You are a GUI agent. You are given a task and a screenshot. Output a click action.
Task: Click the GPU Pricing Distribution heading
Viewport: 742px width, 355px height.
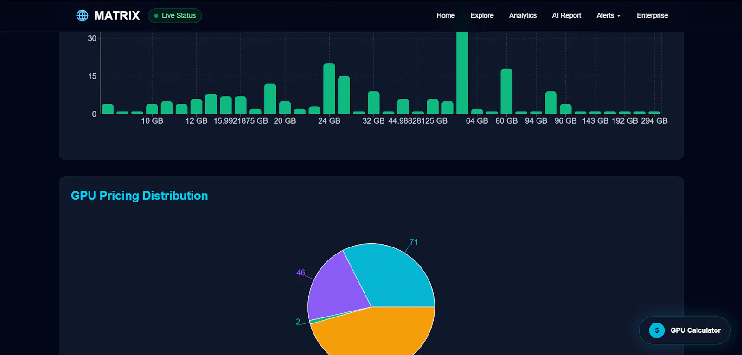tap(139, 196)
